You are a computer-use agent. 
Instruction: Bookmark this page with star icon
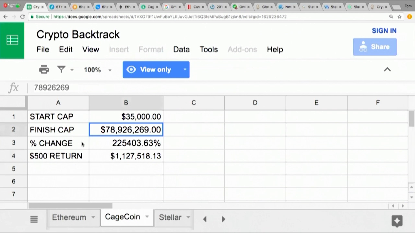(400, 17)
